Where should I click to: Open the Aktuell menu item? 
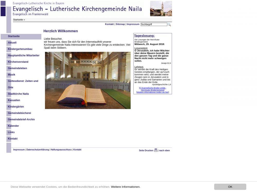coord(12,43)
